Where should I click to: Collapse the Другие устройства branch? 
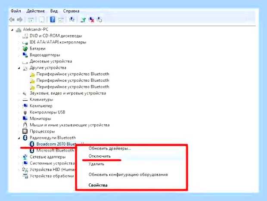click(x=19, y=68)
